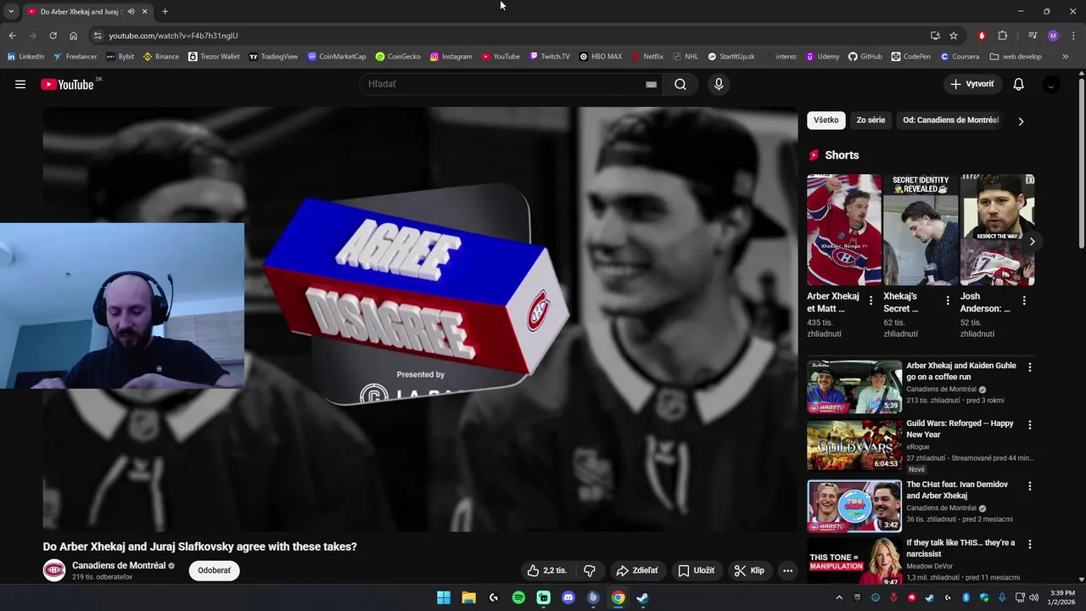Select the Od: Canadiens de Montréal chip
This screenshot has height=611, width=1086.
[x=950, y=120]
